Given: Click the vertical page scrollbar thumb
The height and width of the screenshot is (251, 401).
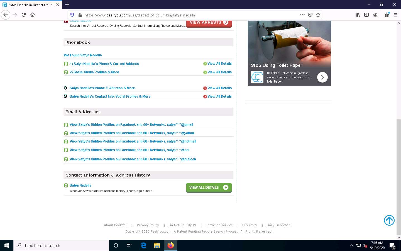Looking at the screenshot, I should tap(398, 177).
